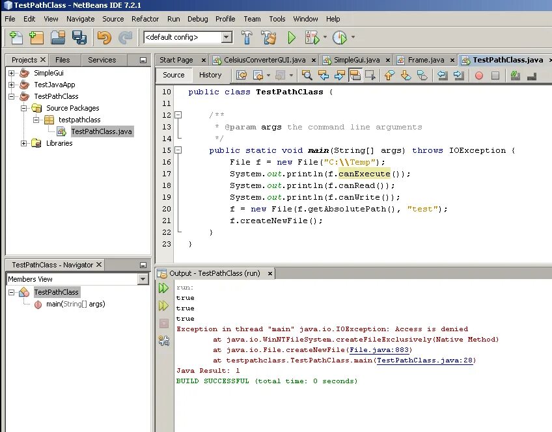Collapse the Javadoc comment fold at line 12
The width and height of the screenshot is (552, 432).
click(178, 115)
